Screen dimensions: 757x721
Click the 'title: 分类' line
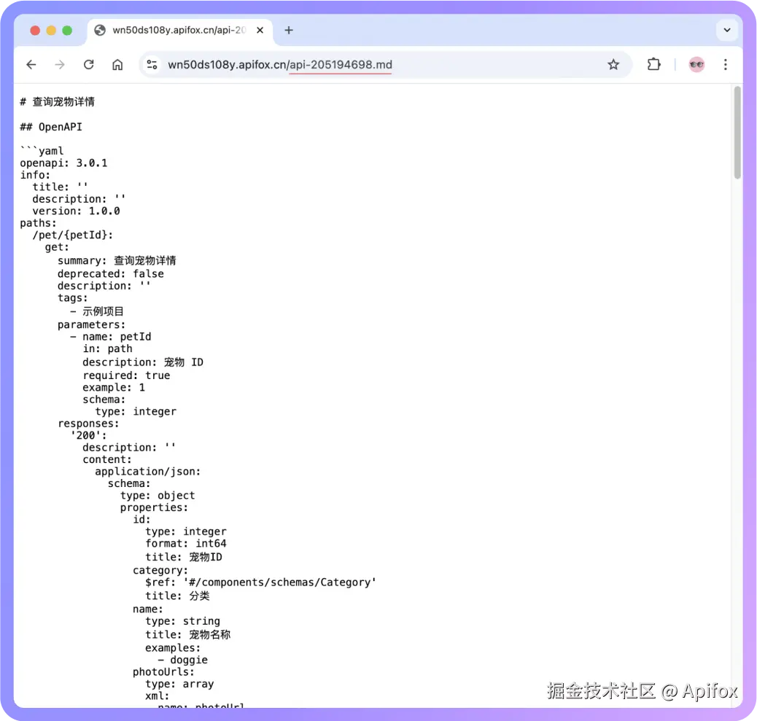178,596
